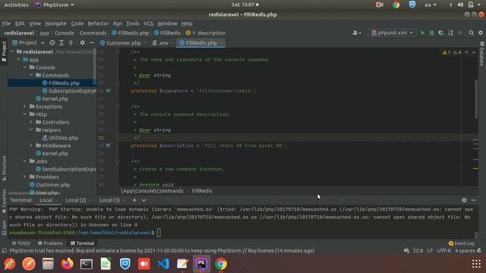Open terminal panel settings gear
The height and width of the screenshot is (273, 486).
[x=464, y=200]
